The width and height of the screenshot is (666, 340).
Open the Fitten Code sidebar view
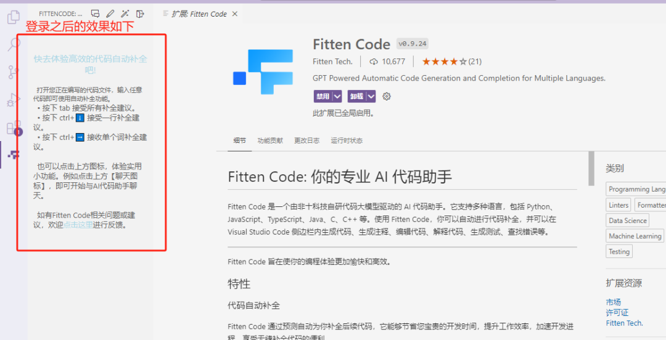[14, 155]
